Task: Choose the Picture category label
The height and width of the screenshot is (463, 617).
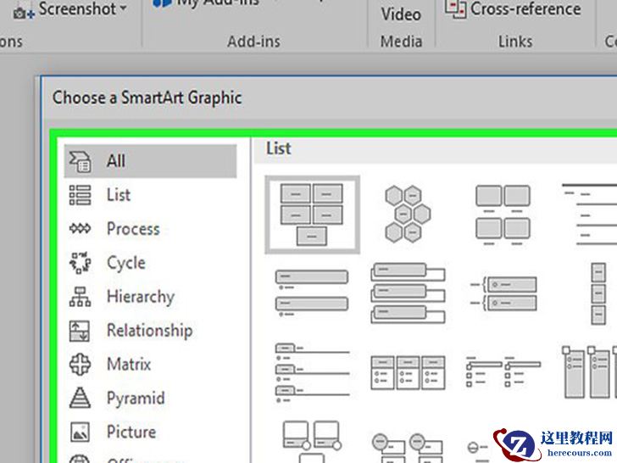Action: [131, 432]
